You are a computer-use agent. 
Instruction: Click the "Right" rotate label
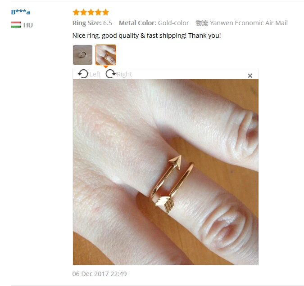point(124,74)
